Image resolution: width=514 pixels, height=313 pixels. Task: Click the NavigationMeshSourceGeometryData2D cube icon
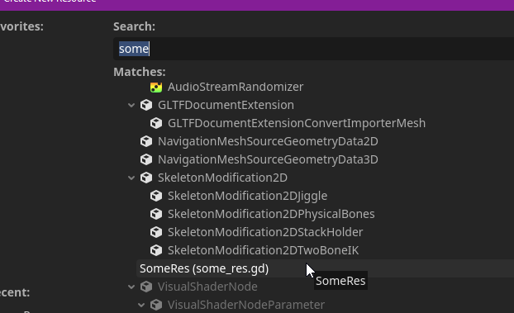click(146, 141)
